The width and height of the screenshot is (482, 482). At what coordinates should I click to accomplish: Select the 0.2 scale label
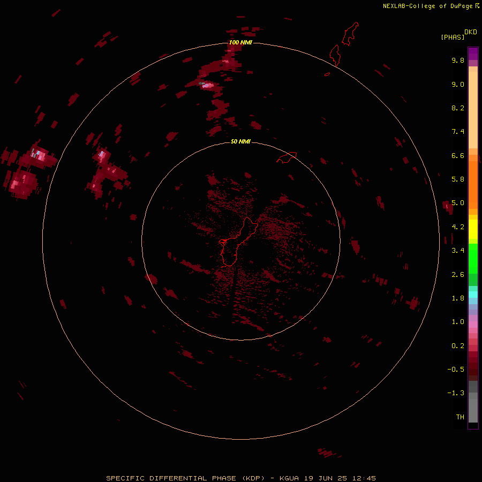(458, 346)
